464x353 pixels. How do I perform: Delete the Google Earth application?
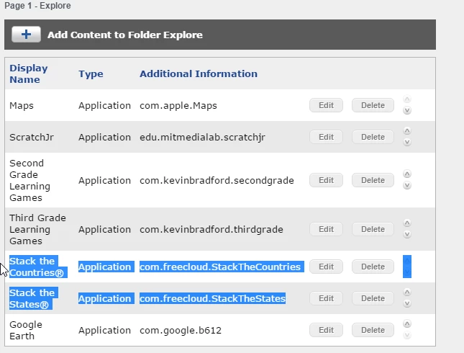(x=373, y=330)
